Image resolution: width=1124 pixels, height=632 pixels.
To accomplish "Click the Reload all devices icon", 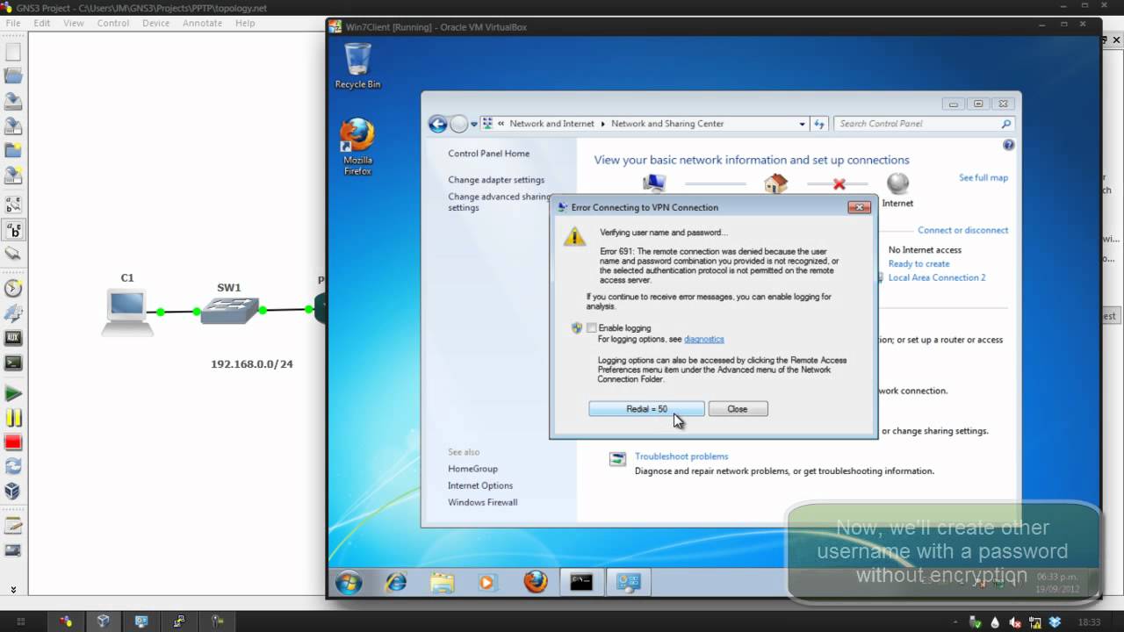I will (x=13, y=467).
